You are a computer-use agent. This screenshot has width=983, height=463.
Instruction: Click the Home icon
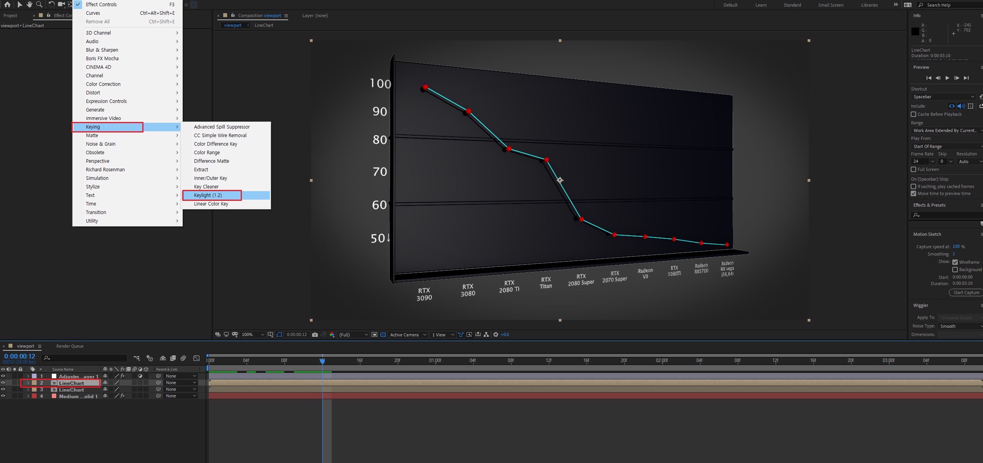[7, 4]
